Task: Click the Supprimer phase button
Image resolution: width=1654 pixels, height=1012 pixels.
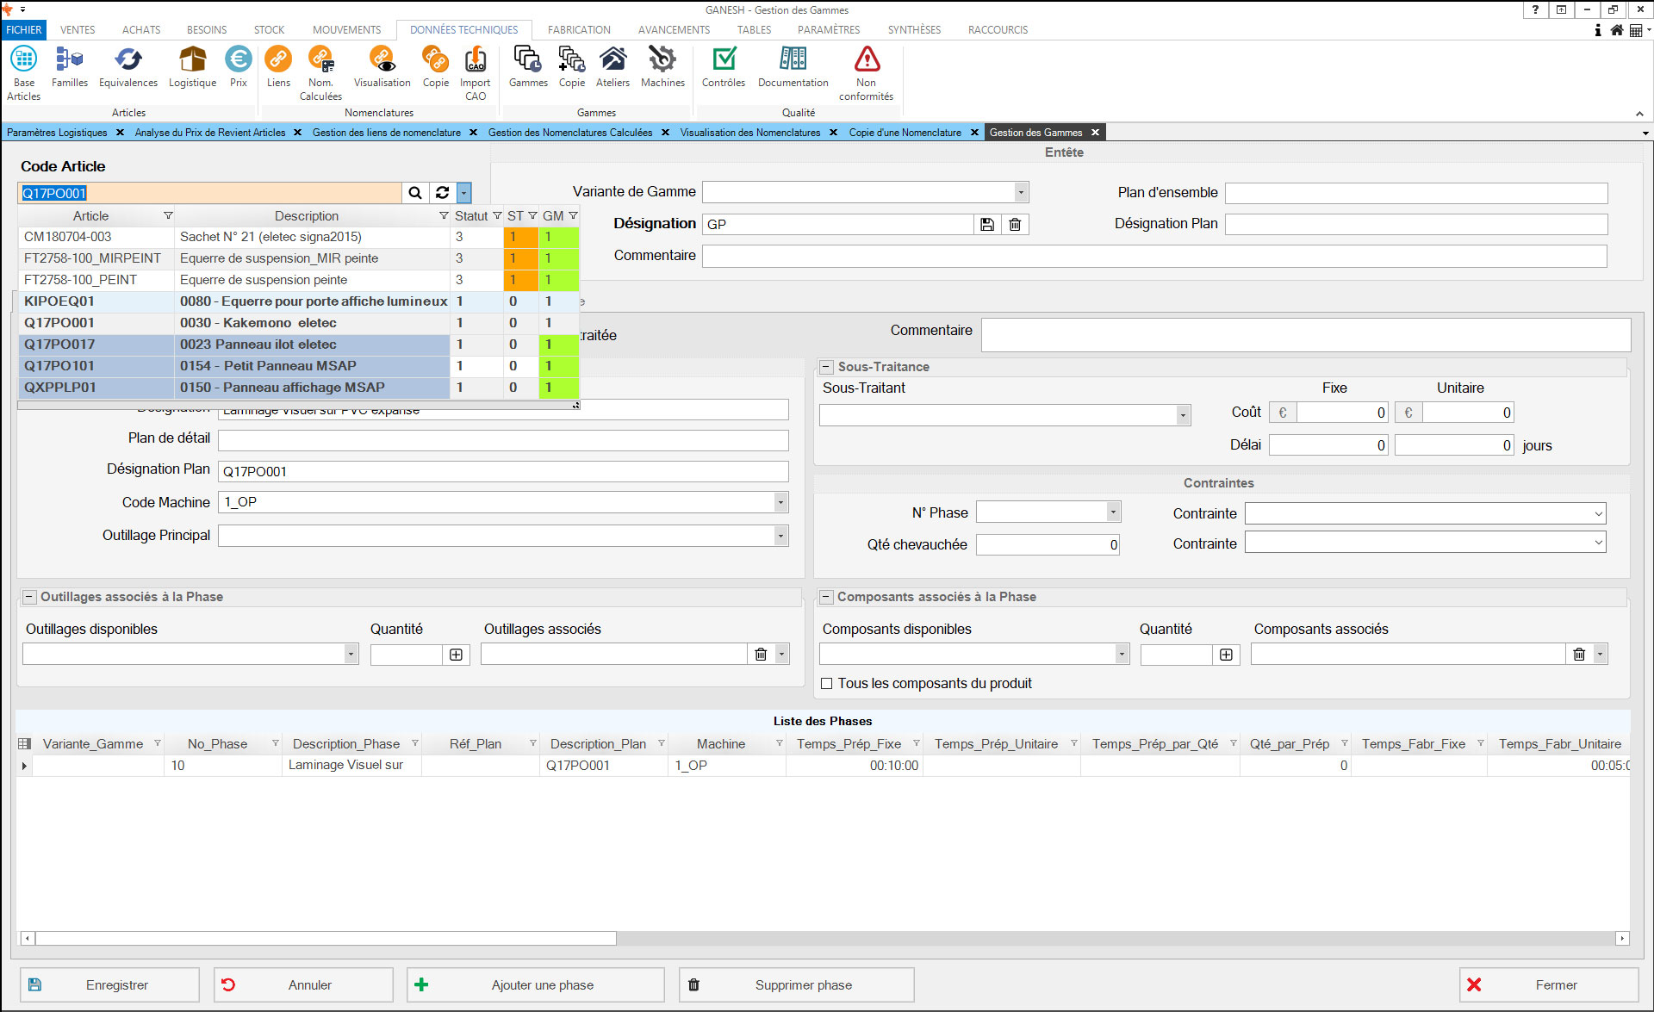Action: [796, 984]
